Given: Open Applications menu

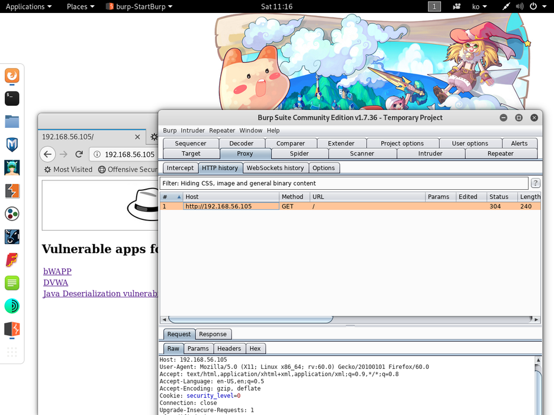Looking at the screenshot, I should pos(28,7).
